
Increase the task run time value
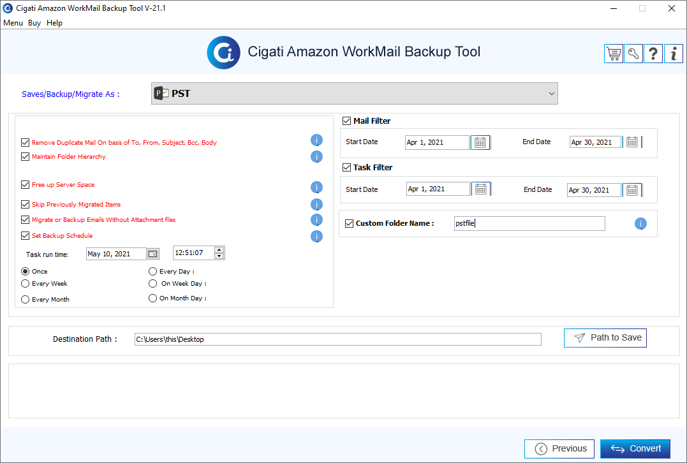pos(219,250)
